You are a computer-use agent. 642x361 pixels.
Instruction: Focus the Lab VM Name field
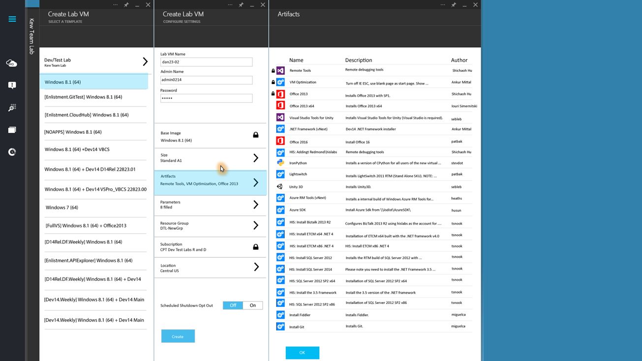pyautogui.click(x=206, y=62)
